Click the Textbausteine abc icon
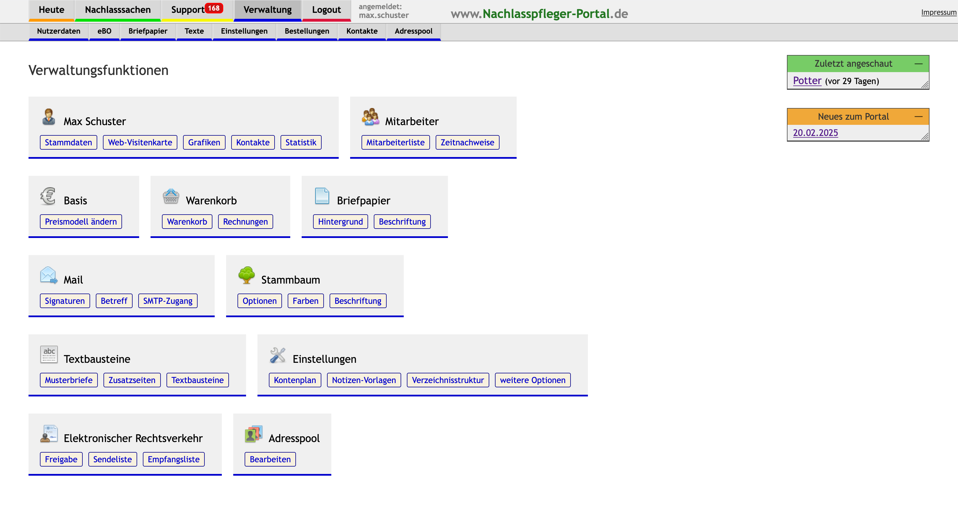The image size is (958, 513). coord(49,354)
